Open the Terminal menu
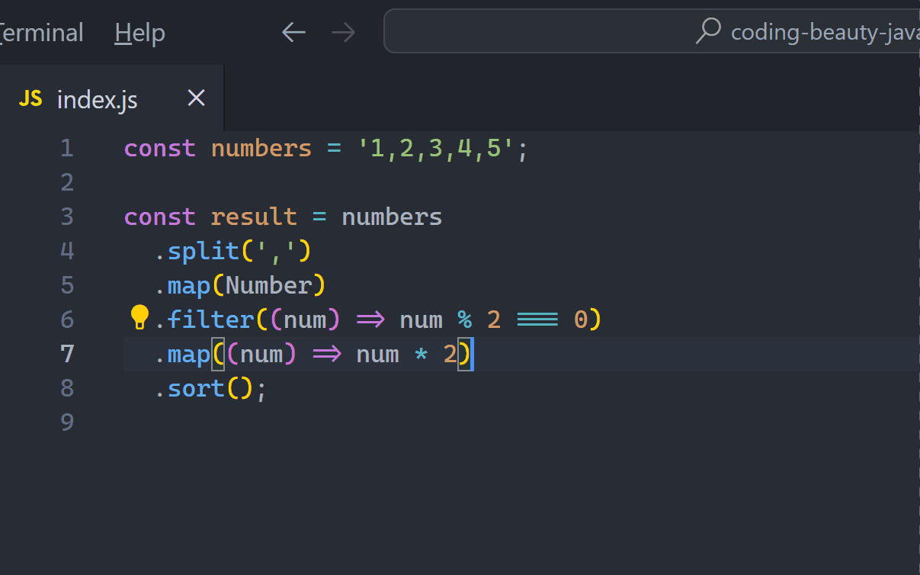This screenshot has width=920, height=575. tap(41, 33)
